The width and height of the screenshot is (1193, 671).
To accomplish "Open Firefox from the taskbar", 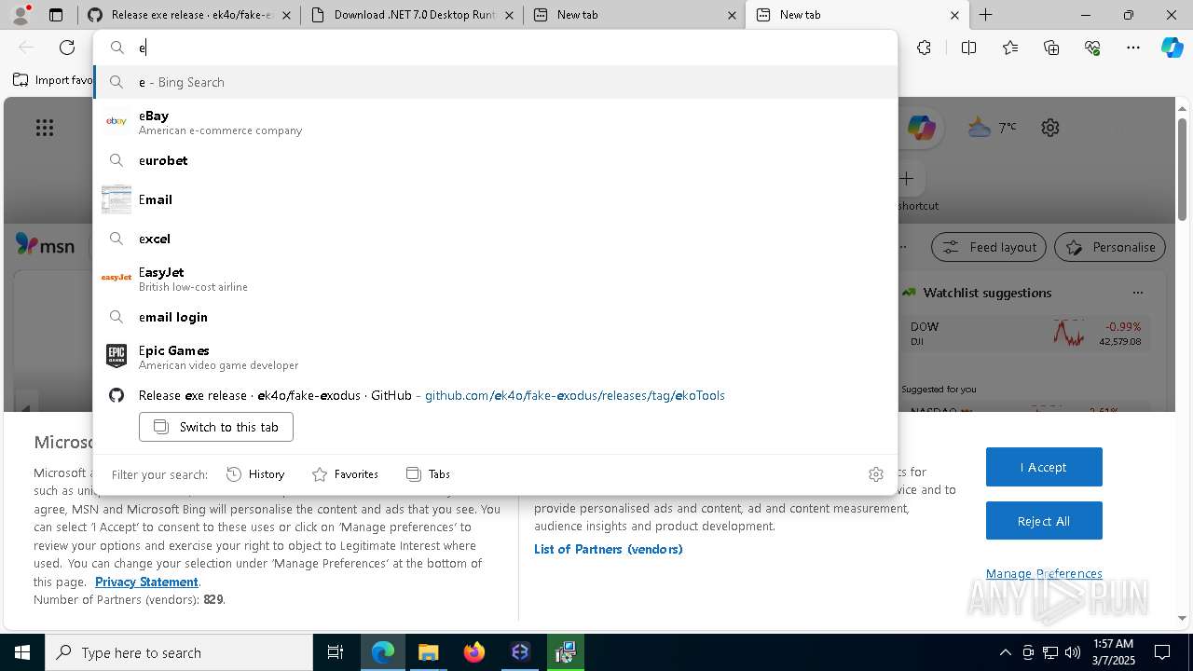I will [x=474, y=652].
